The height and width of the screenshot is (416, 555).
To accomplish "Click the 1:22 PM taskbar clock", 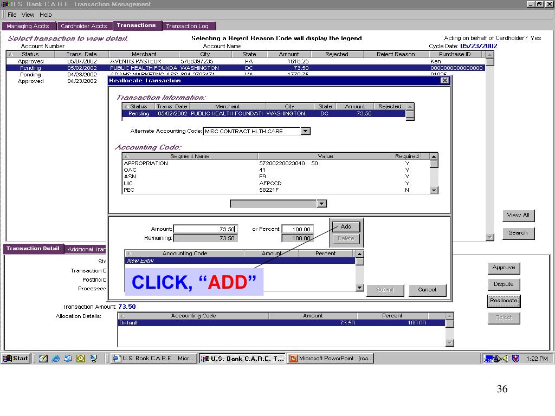I will (x=537, y=359).
